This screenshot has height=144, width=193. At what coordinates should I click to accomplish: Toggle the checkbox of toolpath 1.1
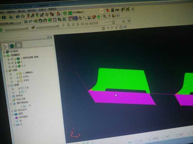(x=13, y=67)
